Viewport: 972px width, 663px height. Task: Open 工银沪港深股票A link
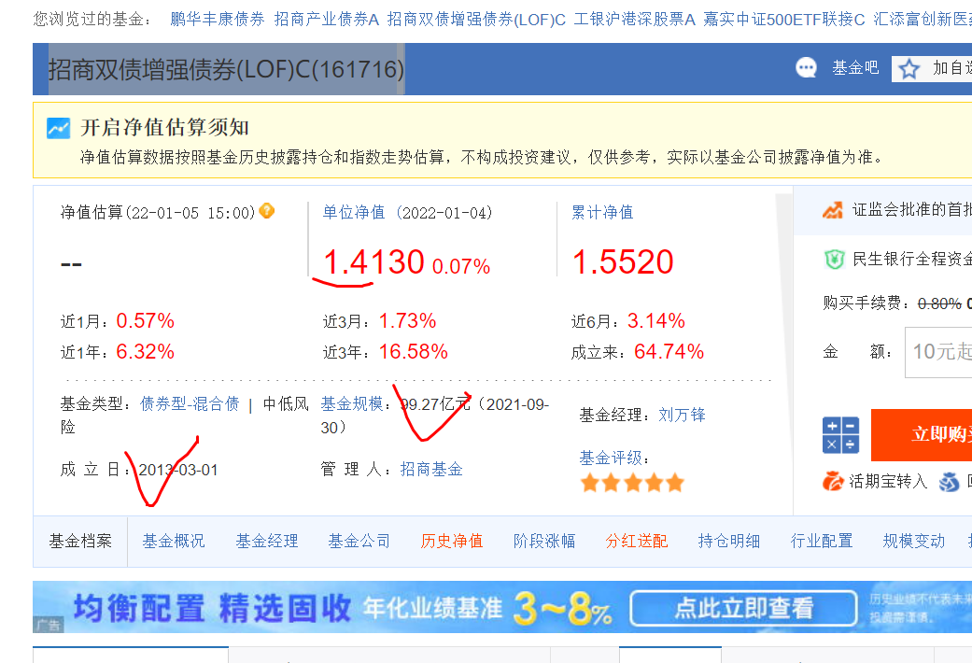tap(634, 20)
